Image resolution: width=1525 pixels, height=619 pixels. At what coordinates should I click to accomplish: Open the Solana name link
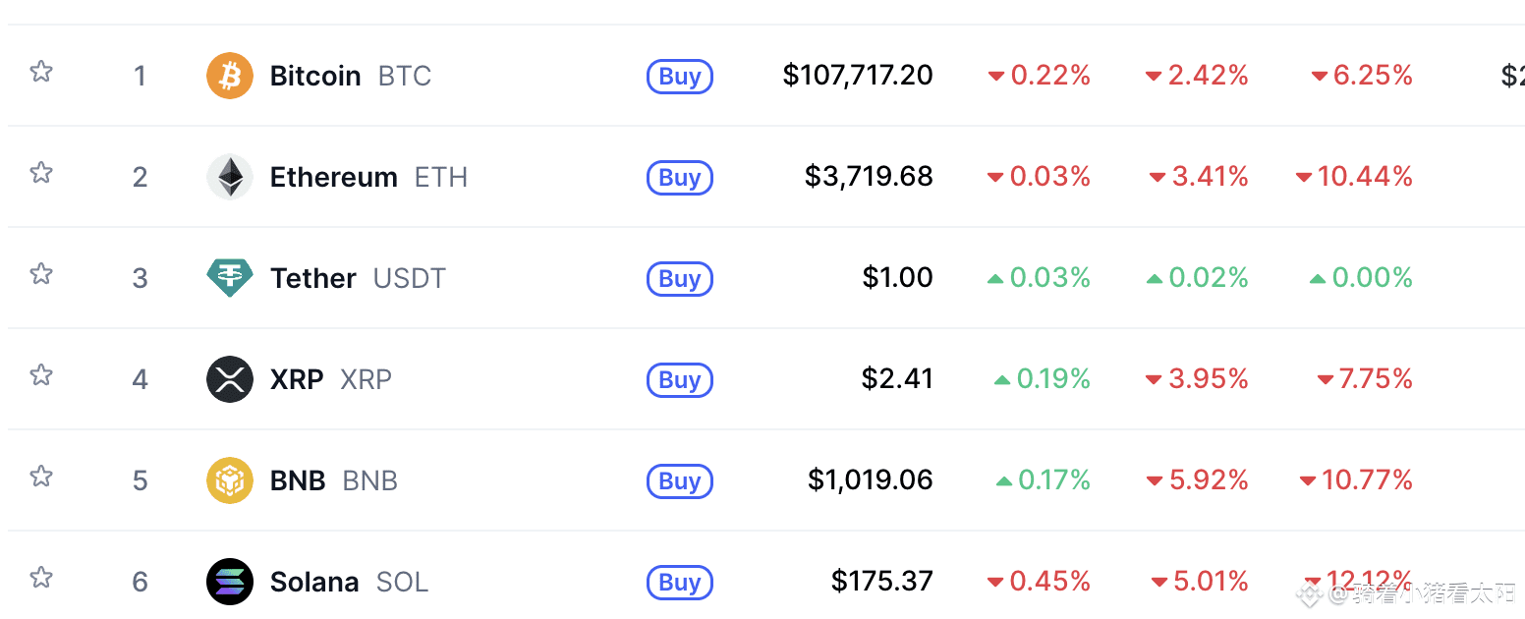(314, 583)
